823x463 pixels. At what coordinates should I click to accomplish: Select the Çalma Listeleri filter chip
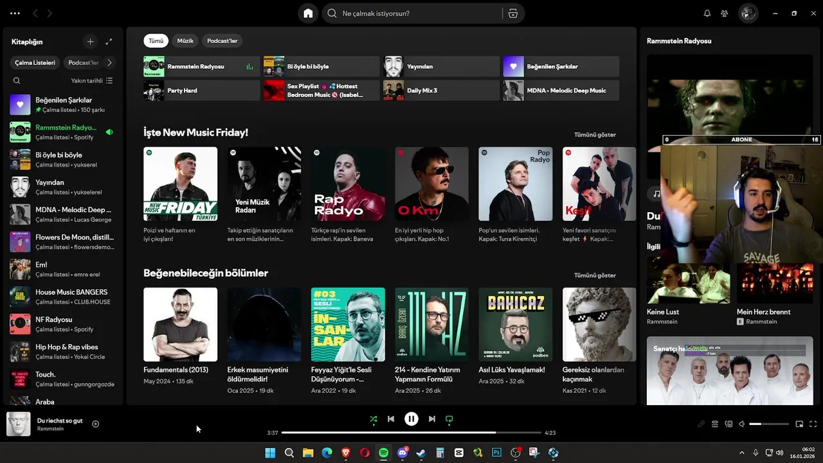pos(35,62)
